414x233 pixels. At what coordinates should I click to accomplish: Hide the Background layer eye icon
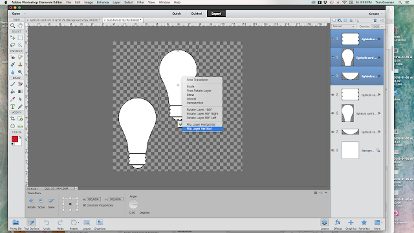(x=332, y=150)
